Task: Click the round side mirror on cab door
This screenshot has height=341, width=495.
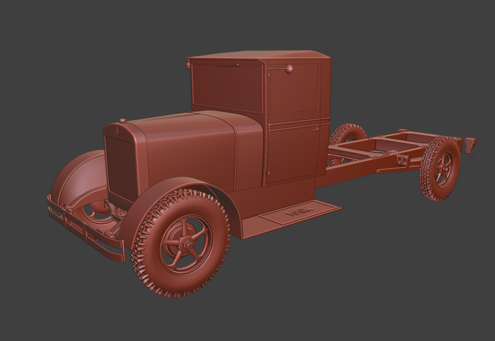Action: coord(289,69)
